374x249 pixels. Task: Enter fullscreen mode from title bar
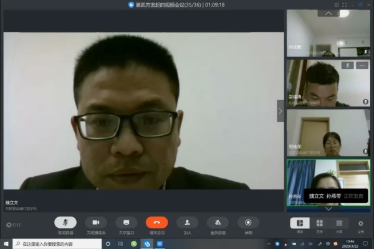(345, 5)
